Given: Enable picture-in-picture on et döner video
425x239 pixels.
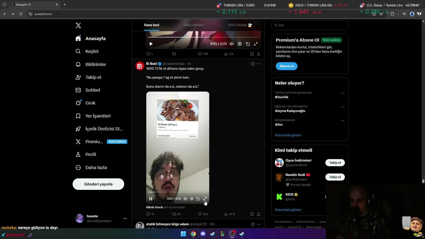Looking at the screenshot, I should tap(198, 199).
